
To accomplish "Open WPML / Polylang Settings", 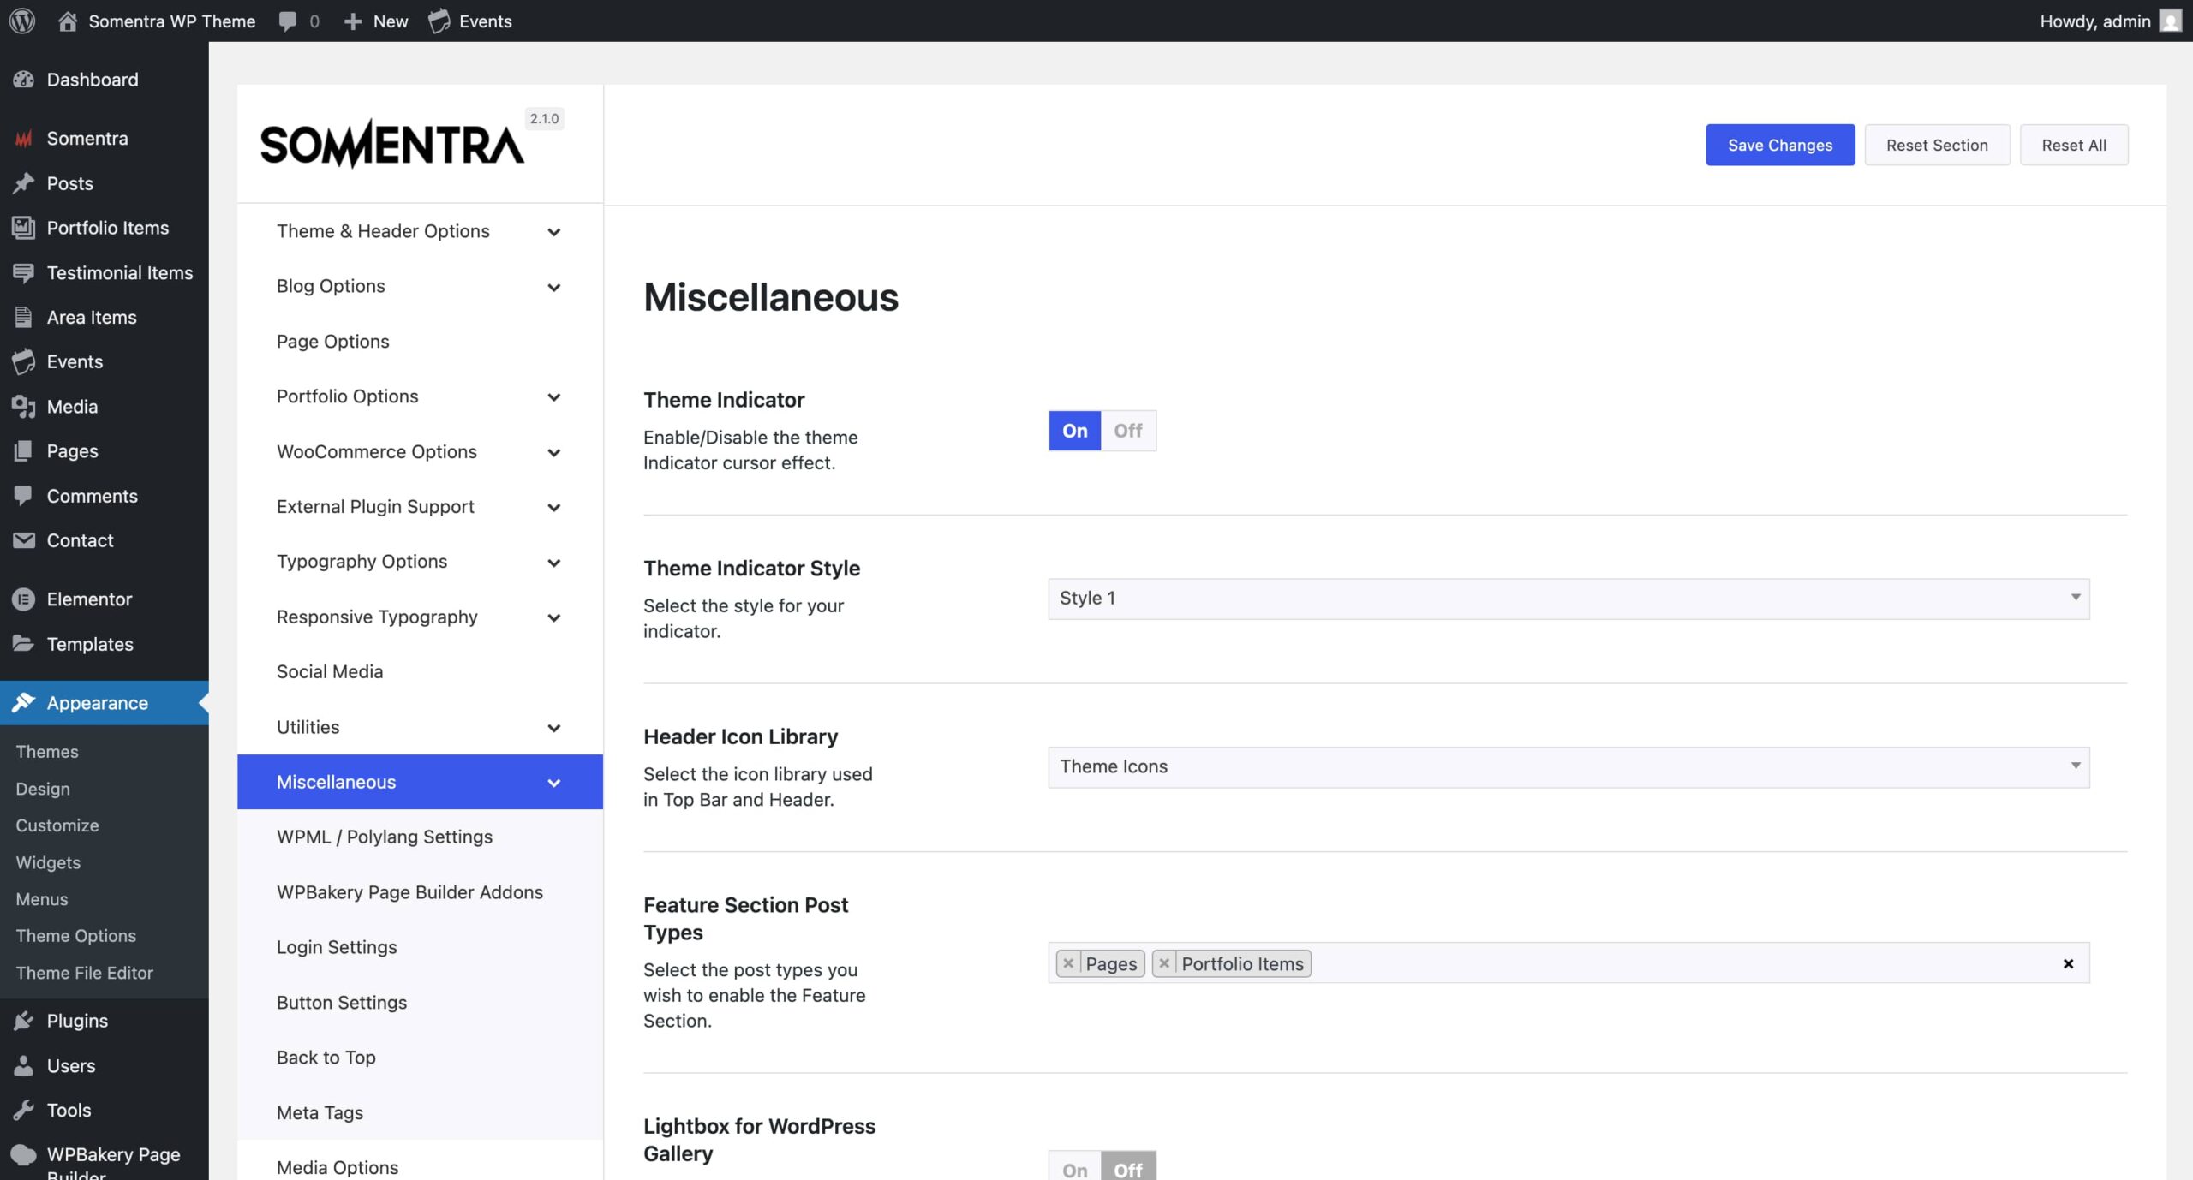I will click(420, 837).
